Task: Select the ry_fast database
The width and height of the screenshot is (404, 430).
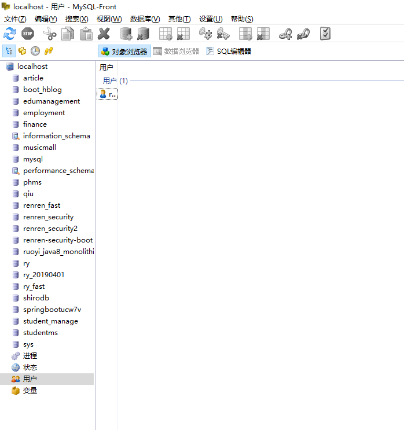Action: 34,286
